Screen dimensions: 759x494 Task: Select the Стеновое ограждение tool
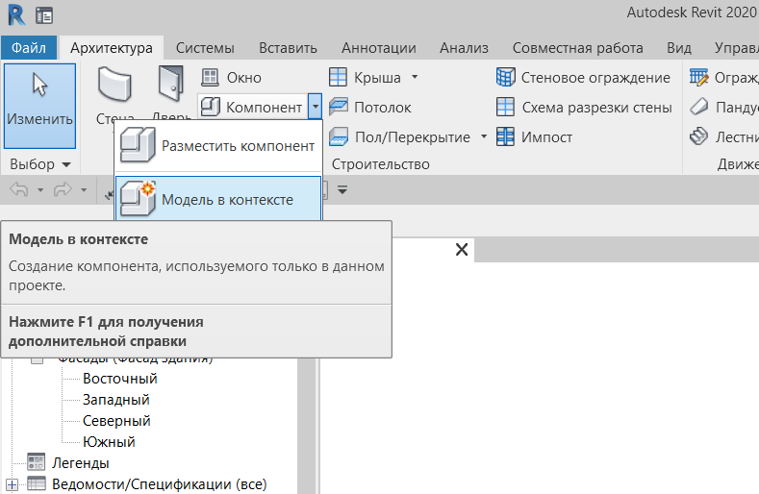coord(583,78)
